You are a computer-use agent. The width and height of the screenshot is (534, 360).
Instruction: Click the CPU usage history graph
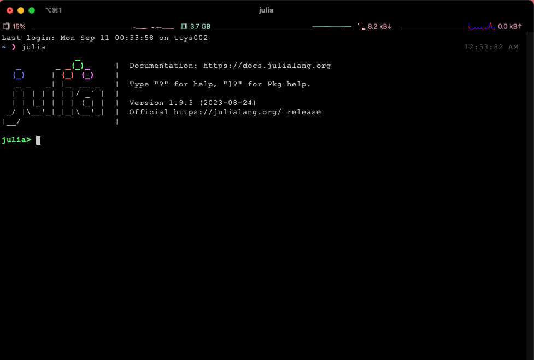click(x=102, y=27)
